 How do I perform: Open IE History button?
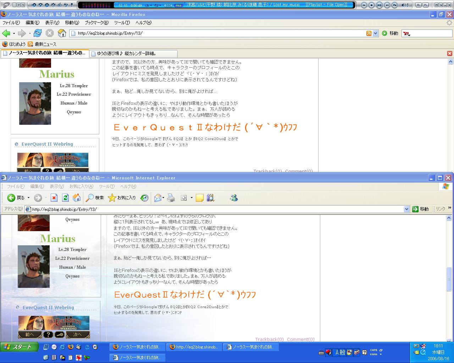144,198
